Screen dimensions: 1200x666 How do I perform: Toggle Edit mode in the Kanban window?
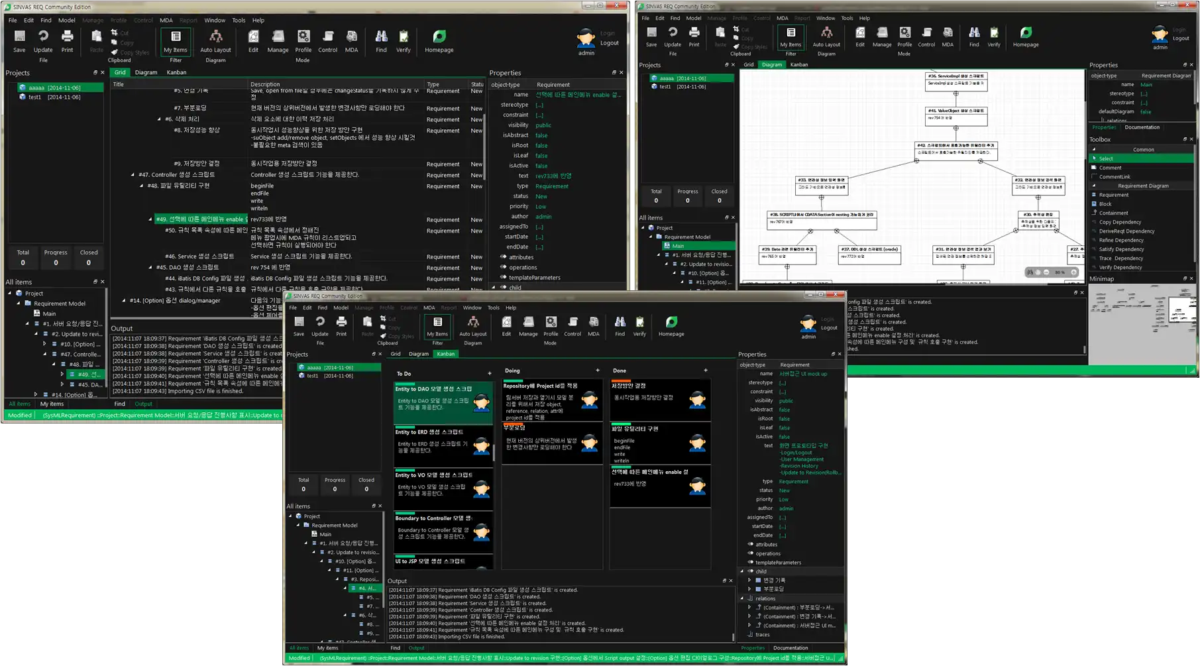506,325
